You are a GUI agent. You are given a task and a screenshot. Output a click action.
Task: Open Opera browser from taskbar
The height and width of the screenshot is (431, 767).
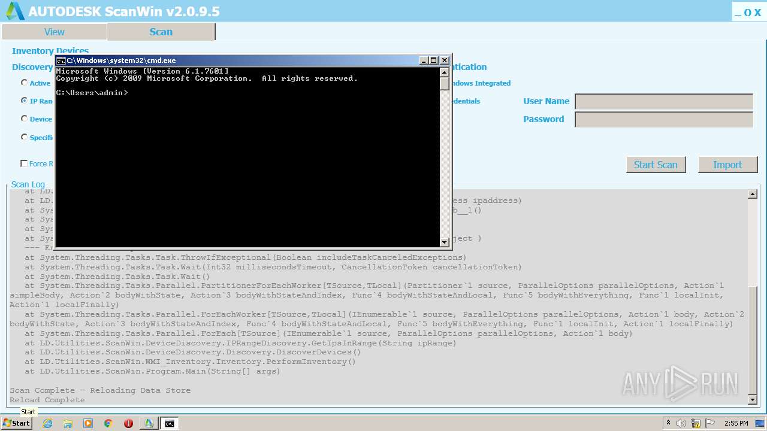[128, 423]
